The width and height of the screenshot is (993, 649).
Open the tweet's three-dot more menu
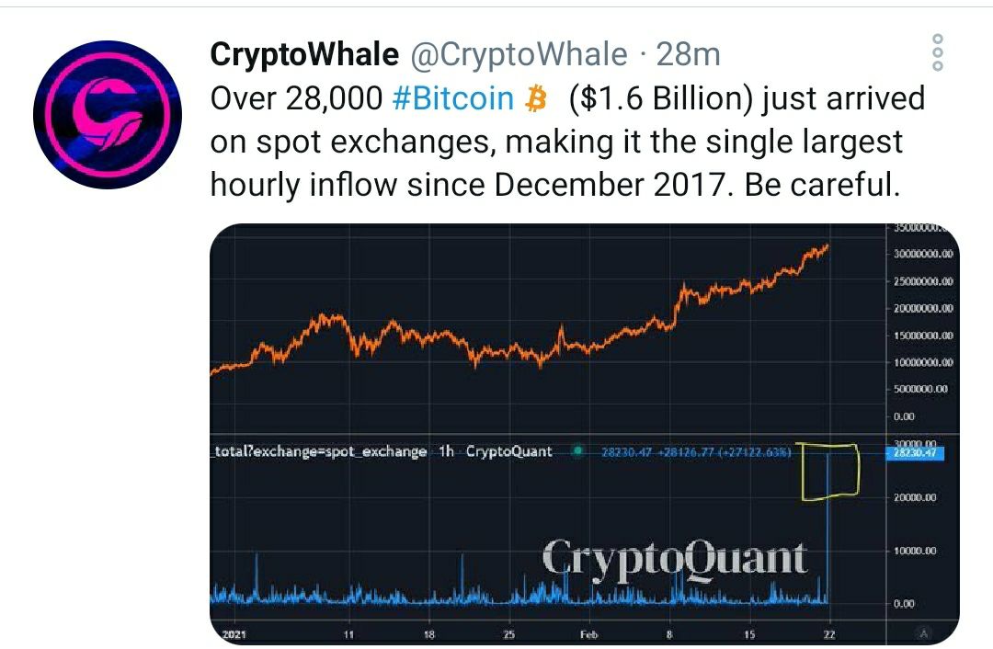click(937, 53)
